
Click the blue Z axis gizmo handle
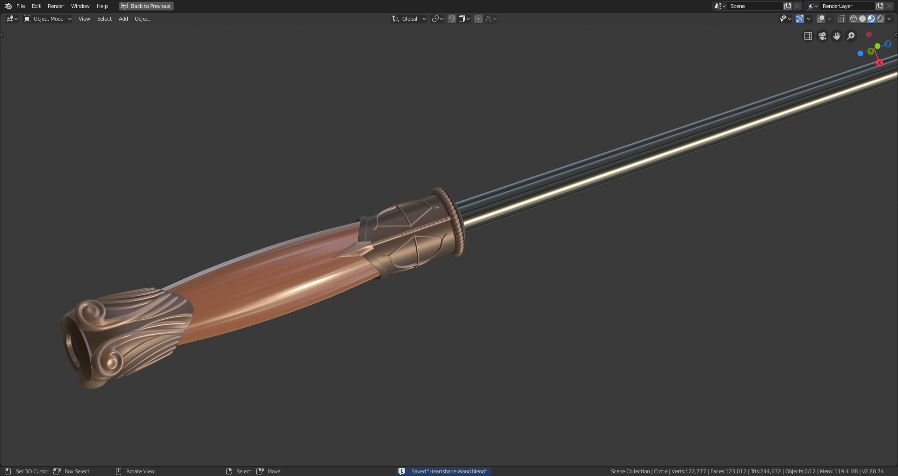pyautogui.click(x=888, y=44)
